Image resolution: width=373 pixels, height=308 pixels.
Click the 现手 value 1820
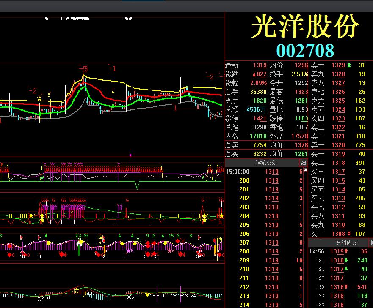(260, 101)
